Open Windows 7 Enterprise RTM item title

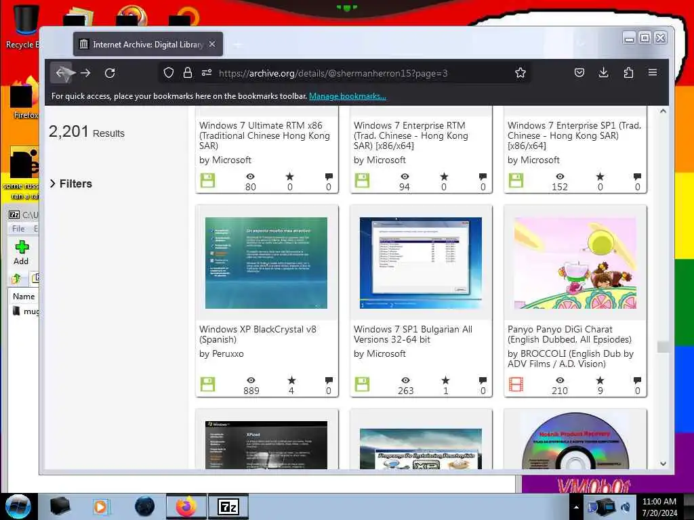411,135
